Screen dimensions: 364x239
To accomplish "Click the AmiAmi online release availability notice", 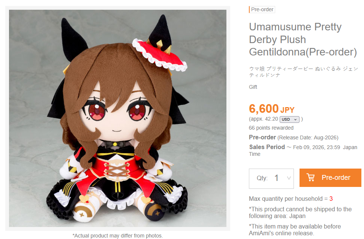I will (x=295, y=230).
